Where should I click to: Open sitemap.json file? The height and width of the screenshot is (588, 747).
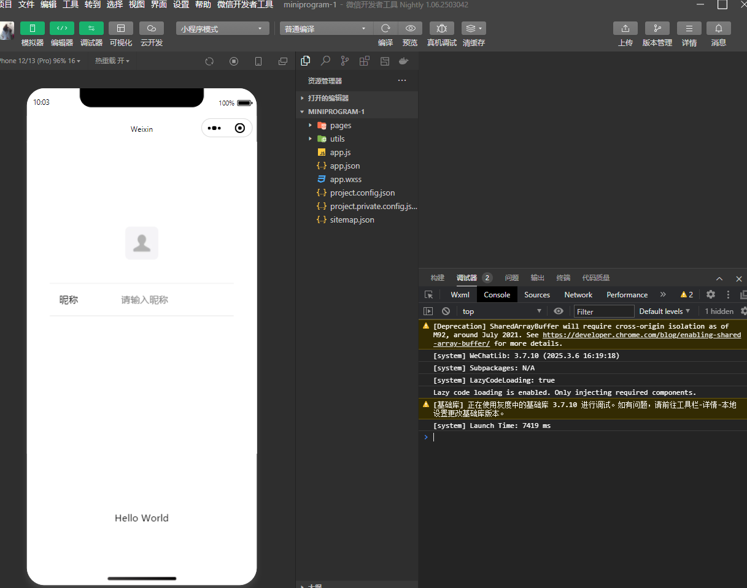tap(357, 220)
